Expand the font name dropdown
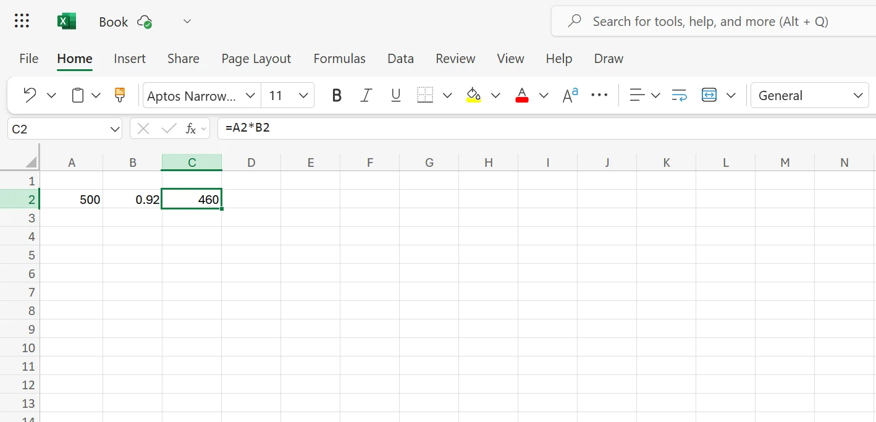 coord(250,95)
